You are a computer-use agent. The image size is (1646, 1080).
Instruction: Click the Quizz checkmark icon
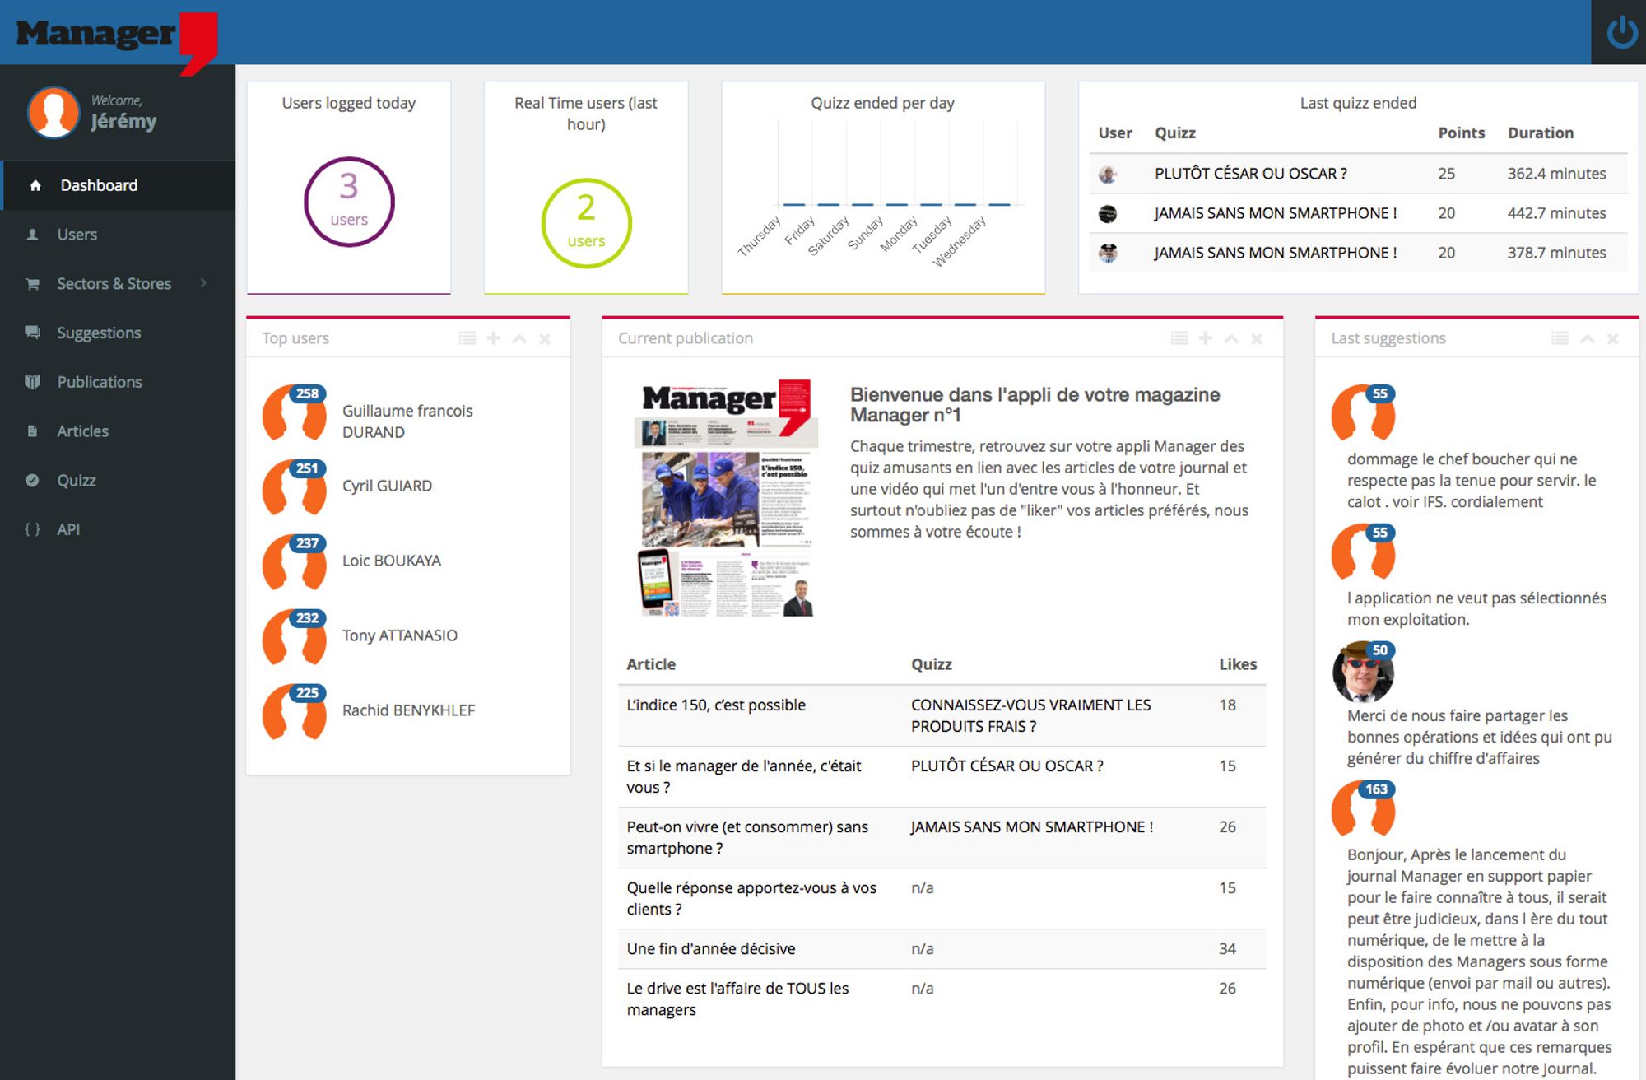pos(33,480)
